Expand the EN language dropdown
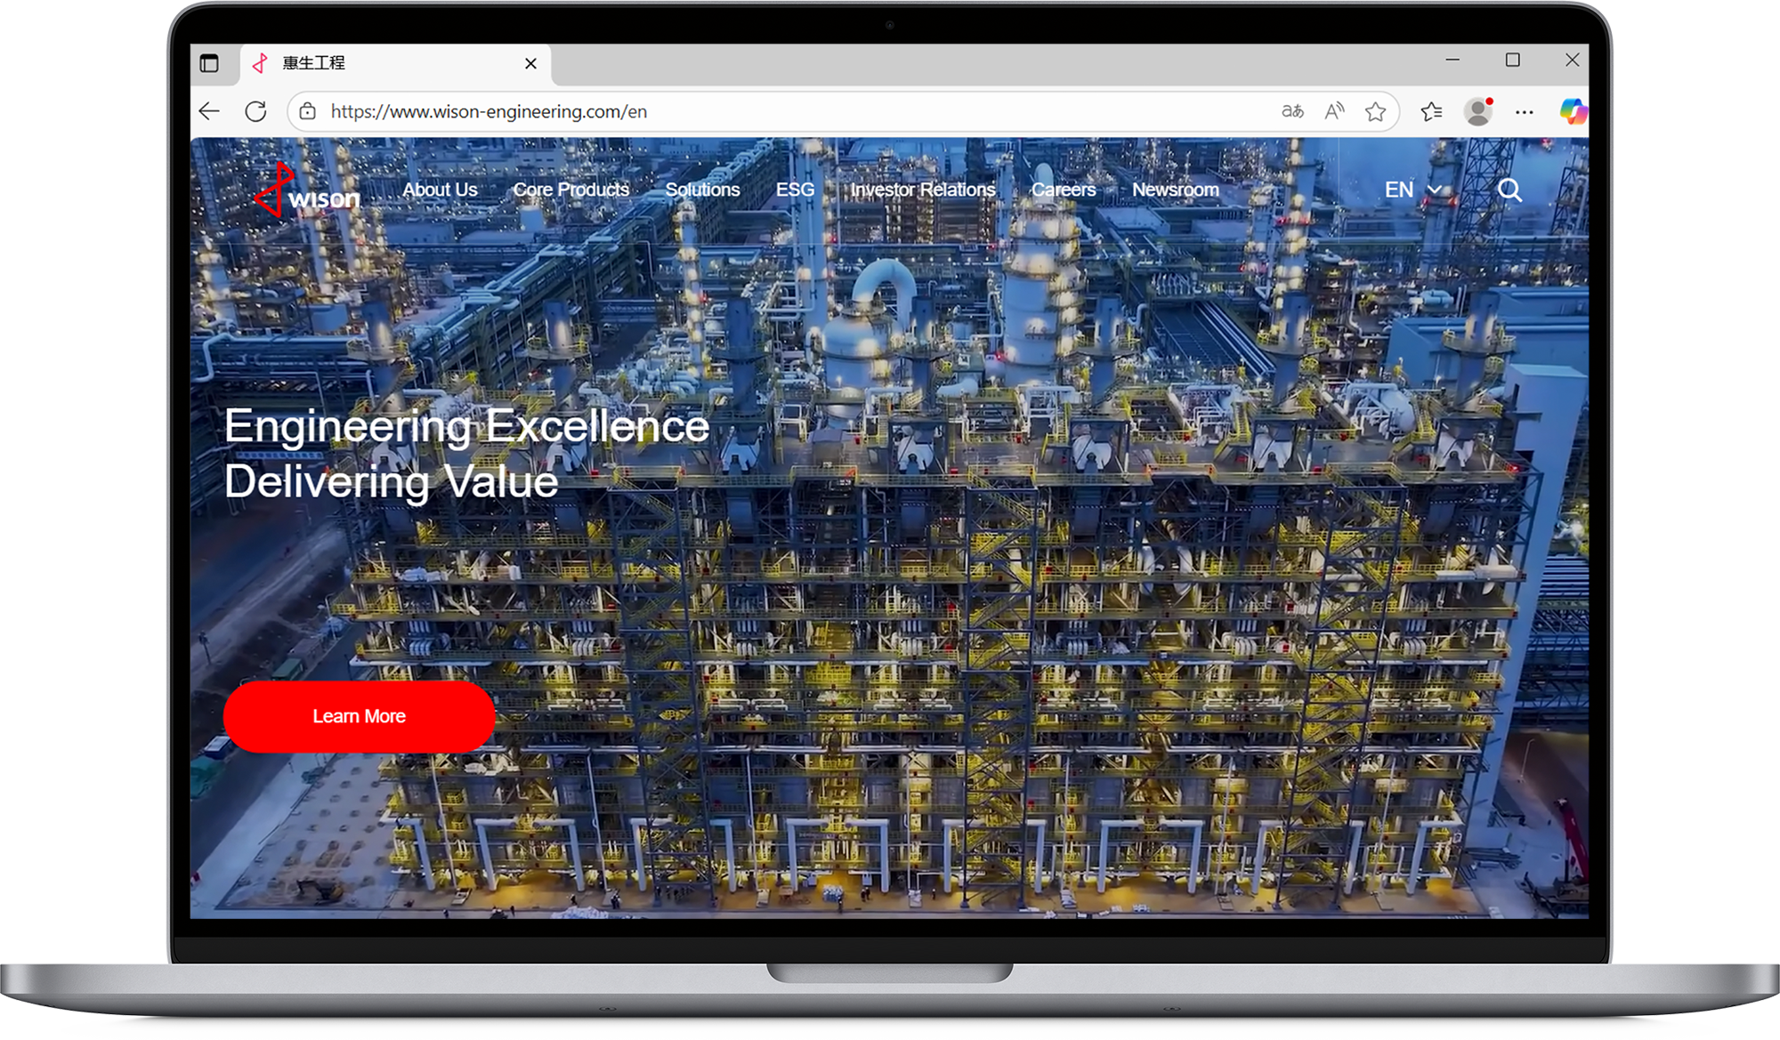Viewport: 1780px width, 1040px height. 1412,189
